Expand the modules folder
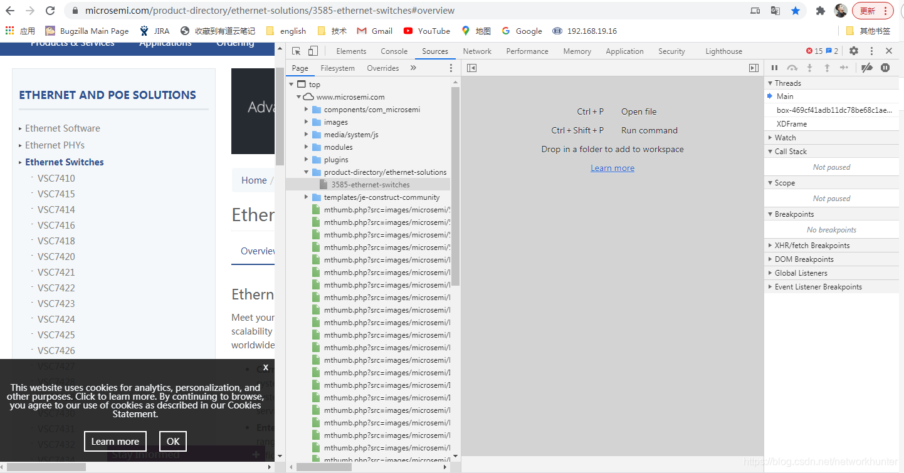This screenshot has width=904, height=473. (x=307, y=147)
